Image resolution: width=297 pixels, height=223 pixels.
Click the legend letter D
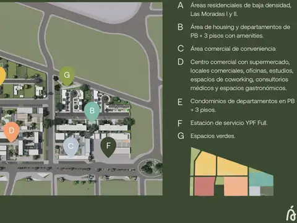click(181, 62)
